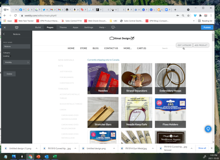Expand the Visibility dropdown
Image resolution: width=220 pixels, height=160 pixels.
click(x=17, y=62)
